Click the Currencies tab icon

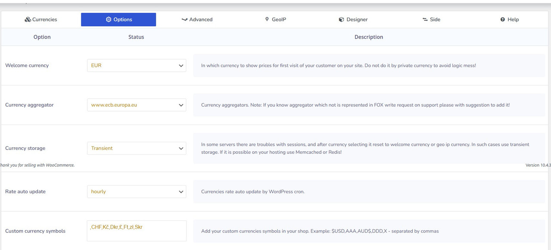28,19
